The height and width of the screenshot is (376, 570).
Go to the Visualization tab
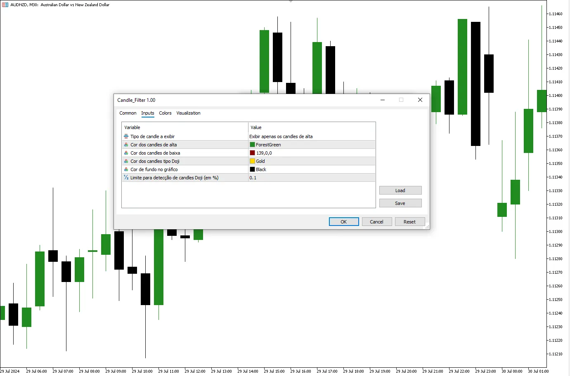click(x=188, y=113)
